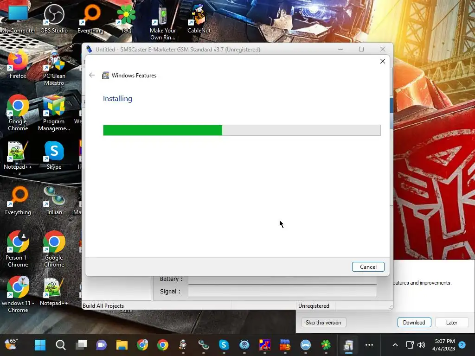Skip this version in update prompt
475x356 pixels.
(x=323, y=323)
